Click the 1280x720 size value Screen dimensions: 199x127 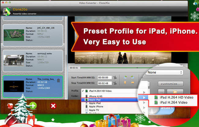(x=43, y=63)
